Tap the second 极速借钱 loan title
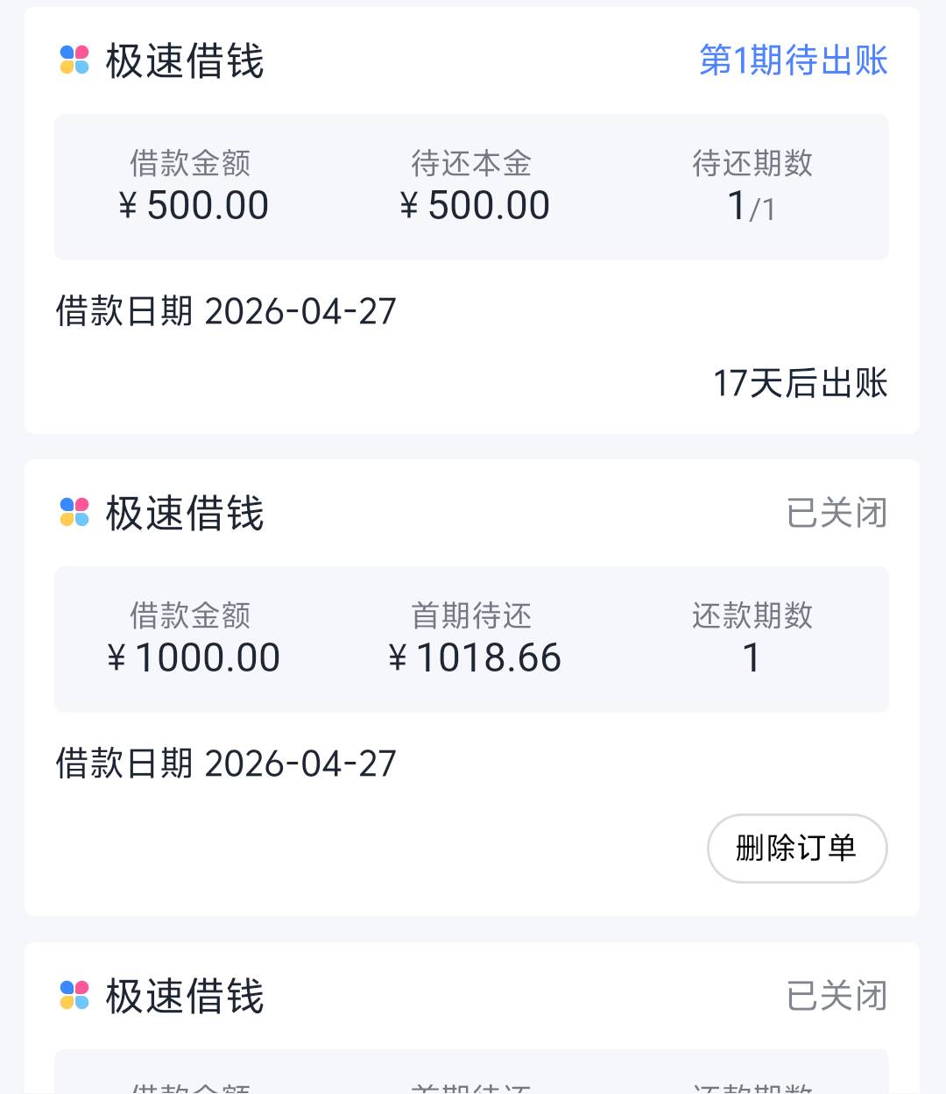Image resolution: width=946 pixels, height=1094 pixels. coord(185,513)
